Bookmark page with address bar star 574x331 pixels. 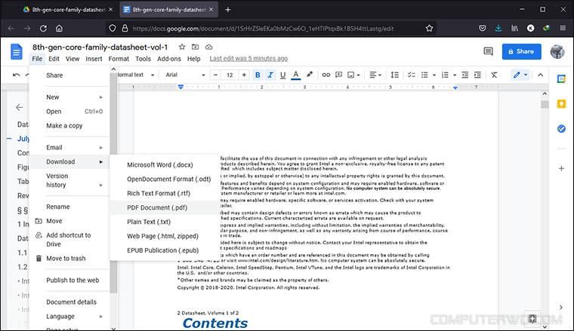429,28
